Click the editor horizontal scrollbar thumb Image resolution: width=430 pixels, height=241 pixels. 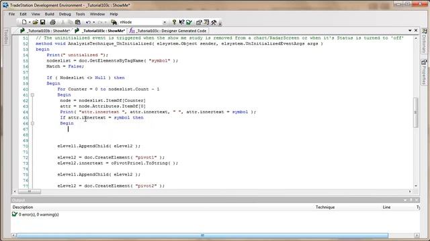(30, 191)
